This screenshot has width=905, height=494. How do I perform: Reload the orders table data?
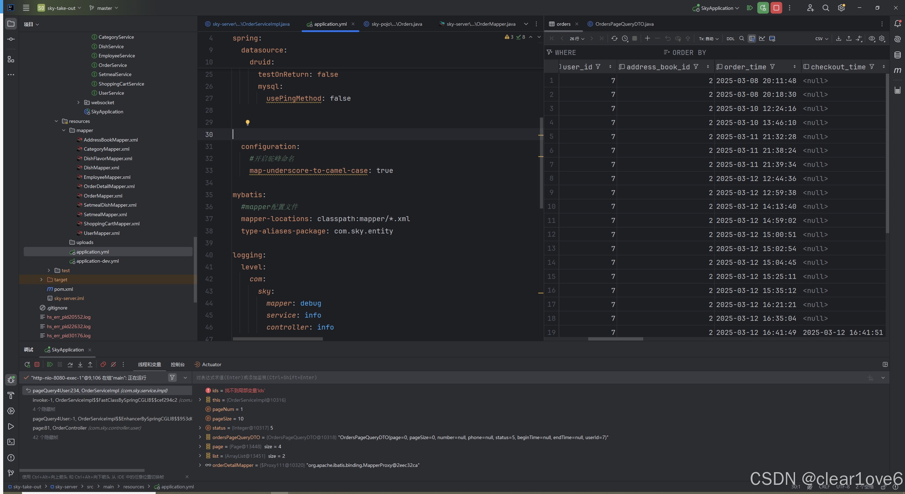[x=614, y=38]
